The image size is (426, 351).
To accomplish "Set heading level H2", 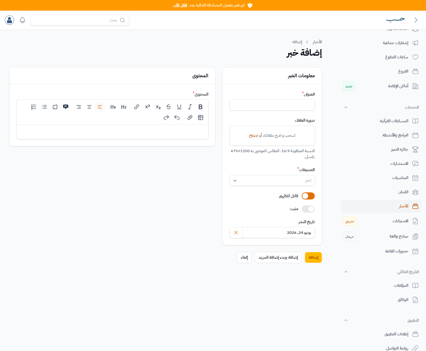I will click(x=124, y=107).
